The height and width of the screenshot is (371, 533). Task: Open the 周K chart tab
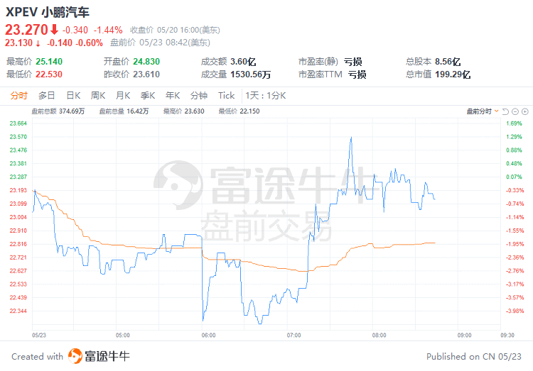tap(98, 96)
